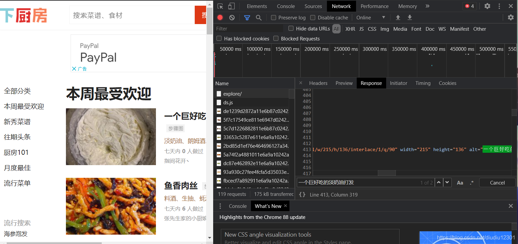Go to previous search match
Viewport: 518px width, 244px height.
pyautogui.click(x=439, y=182)
